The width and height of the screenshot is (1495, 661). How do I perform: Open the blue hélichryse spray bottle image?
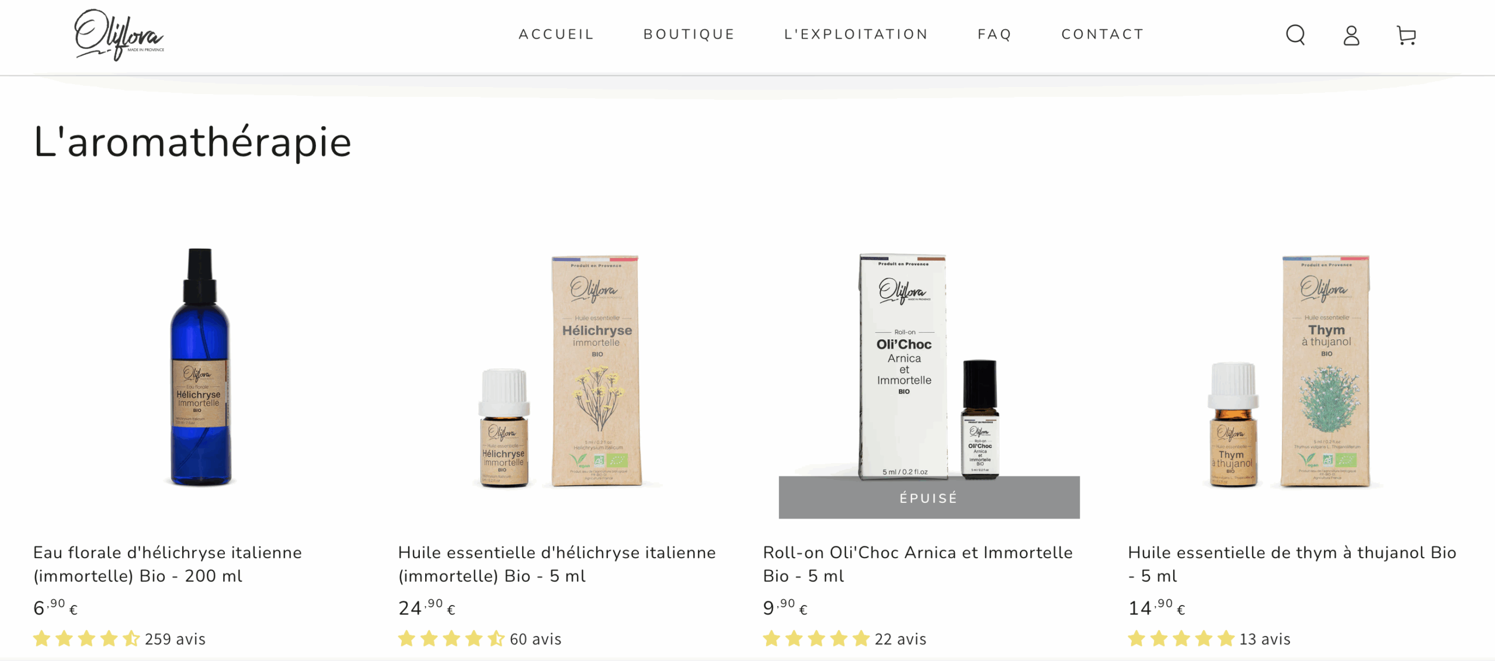point(200,367)
